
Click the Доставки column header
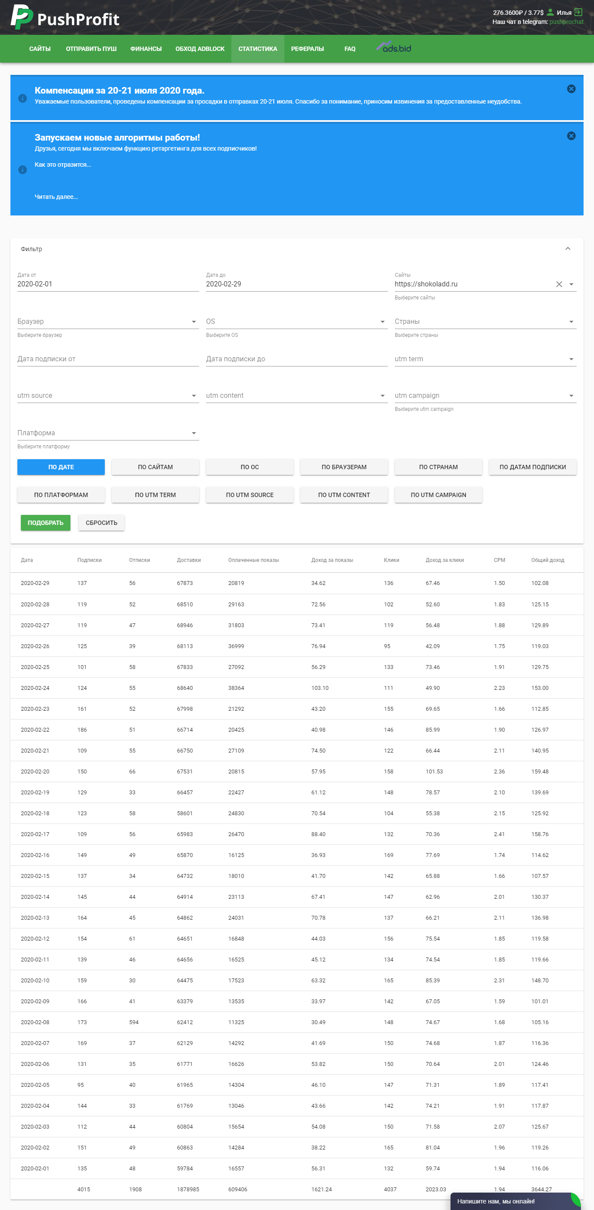(x=189, y=560)
